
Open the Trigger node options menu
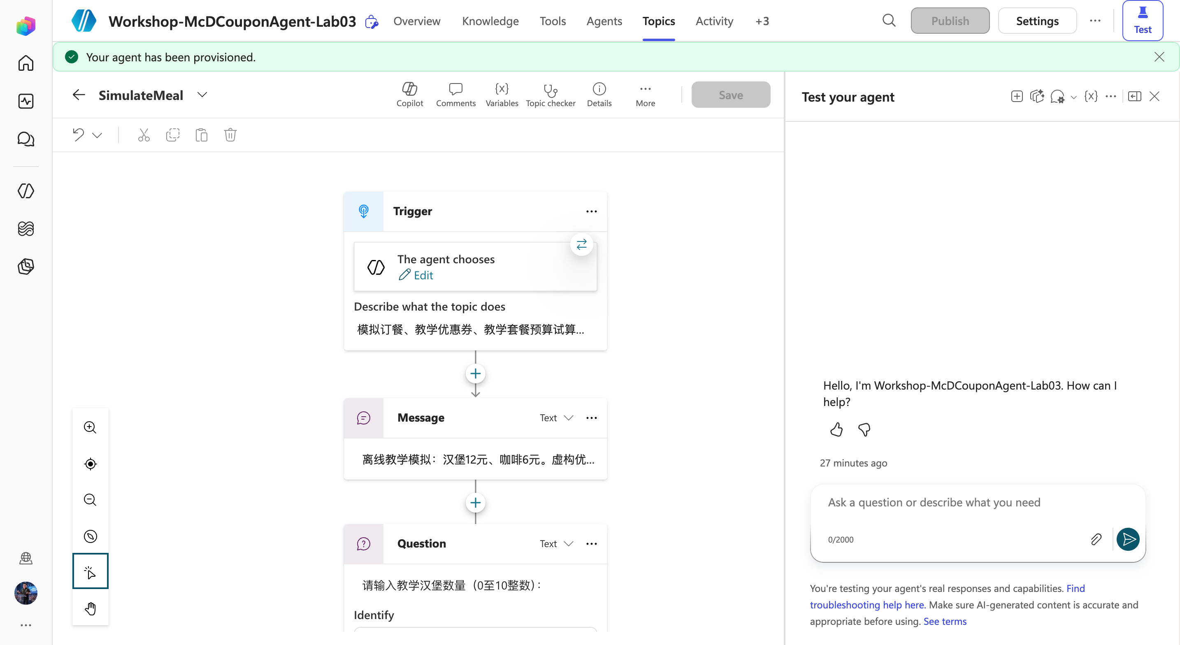[591, 211]
